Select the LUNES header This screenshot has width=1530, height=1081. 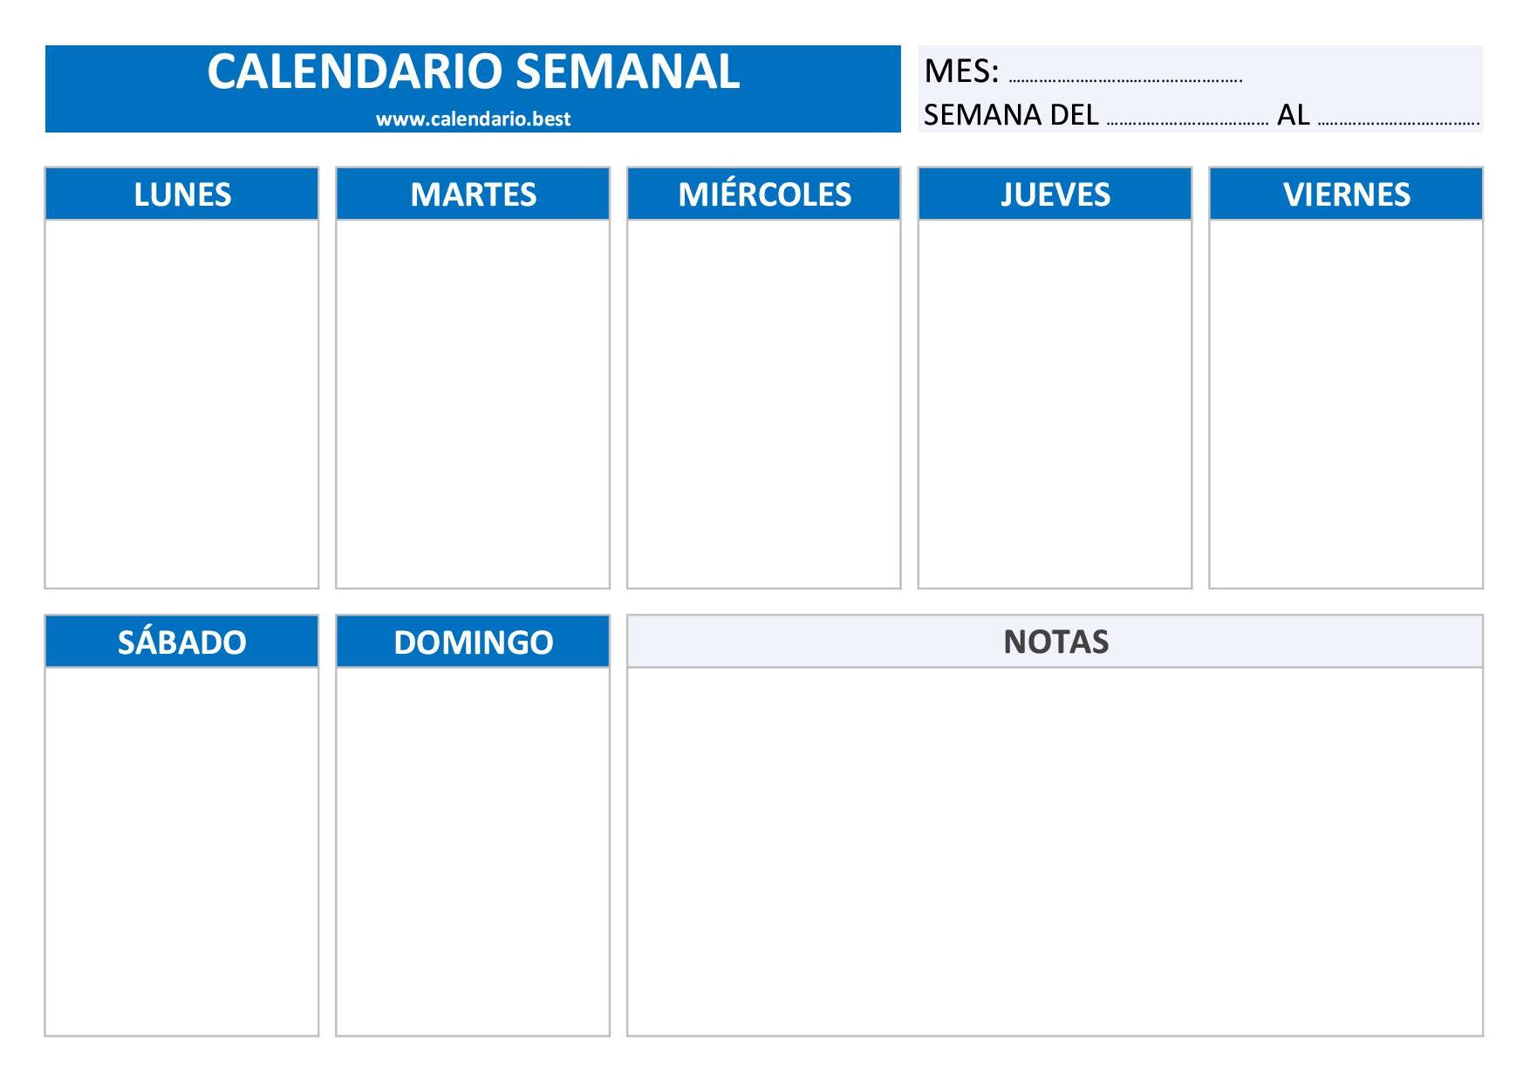(181, 194)
